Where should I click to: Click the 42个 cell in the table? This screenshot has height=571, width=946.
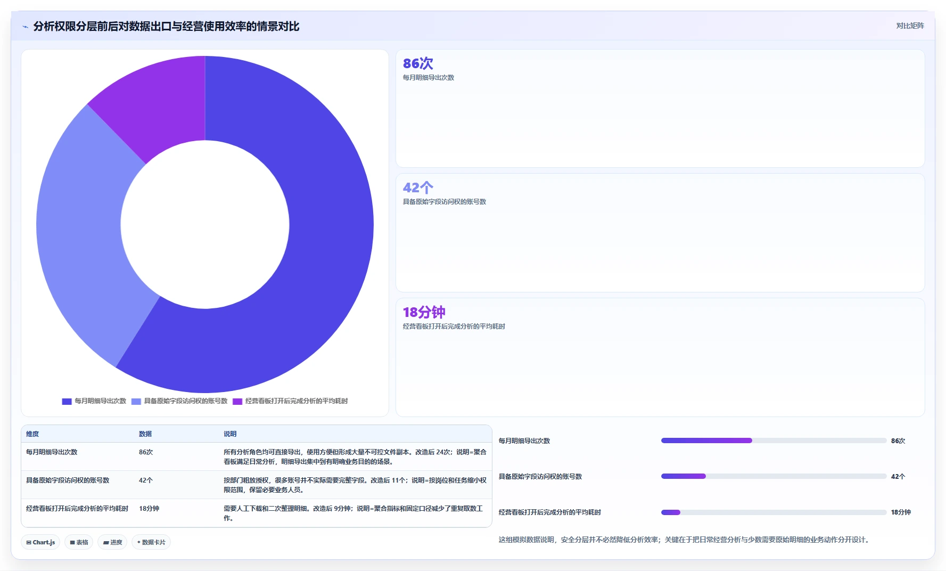tap(146, 480)
